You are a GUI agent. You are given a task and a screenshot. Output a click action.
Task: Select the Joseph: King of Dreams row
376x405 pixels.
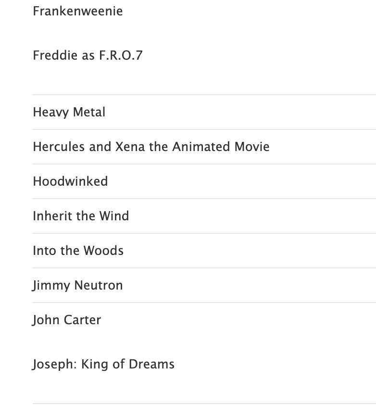pyautogui.click(x=103, y=364)
